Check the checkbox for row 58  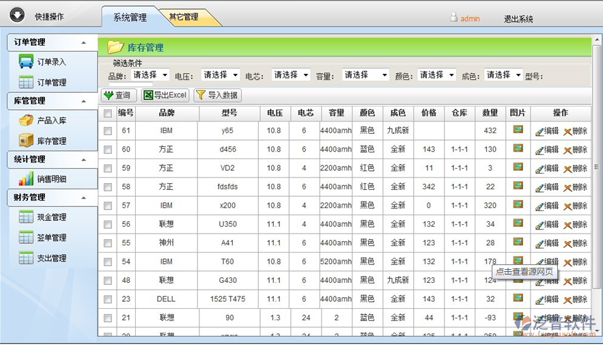(107, 187)
